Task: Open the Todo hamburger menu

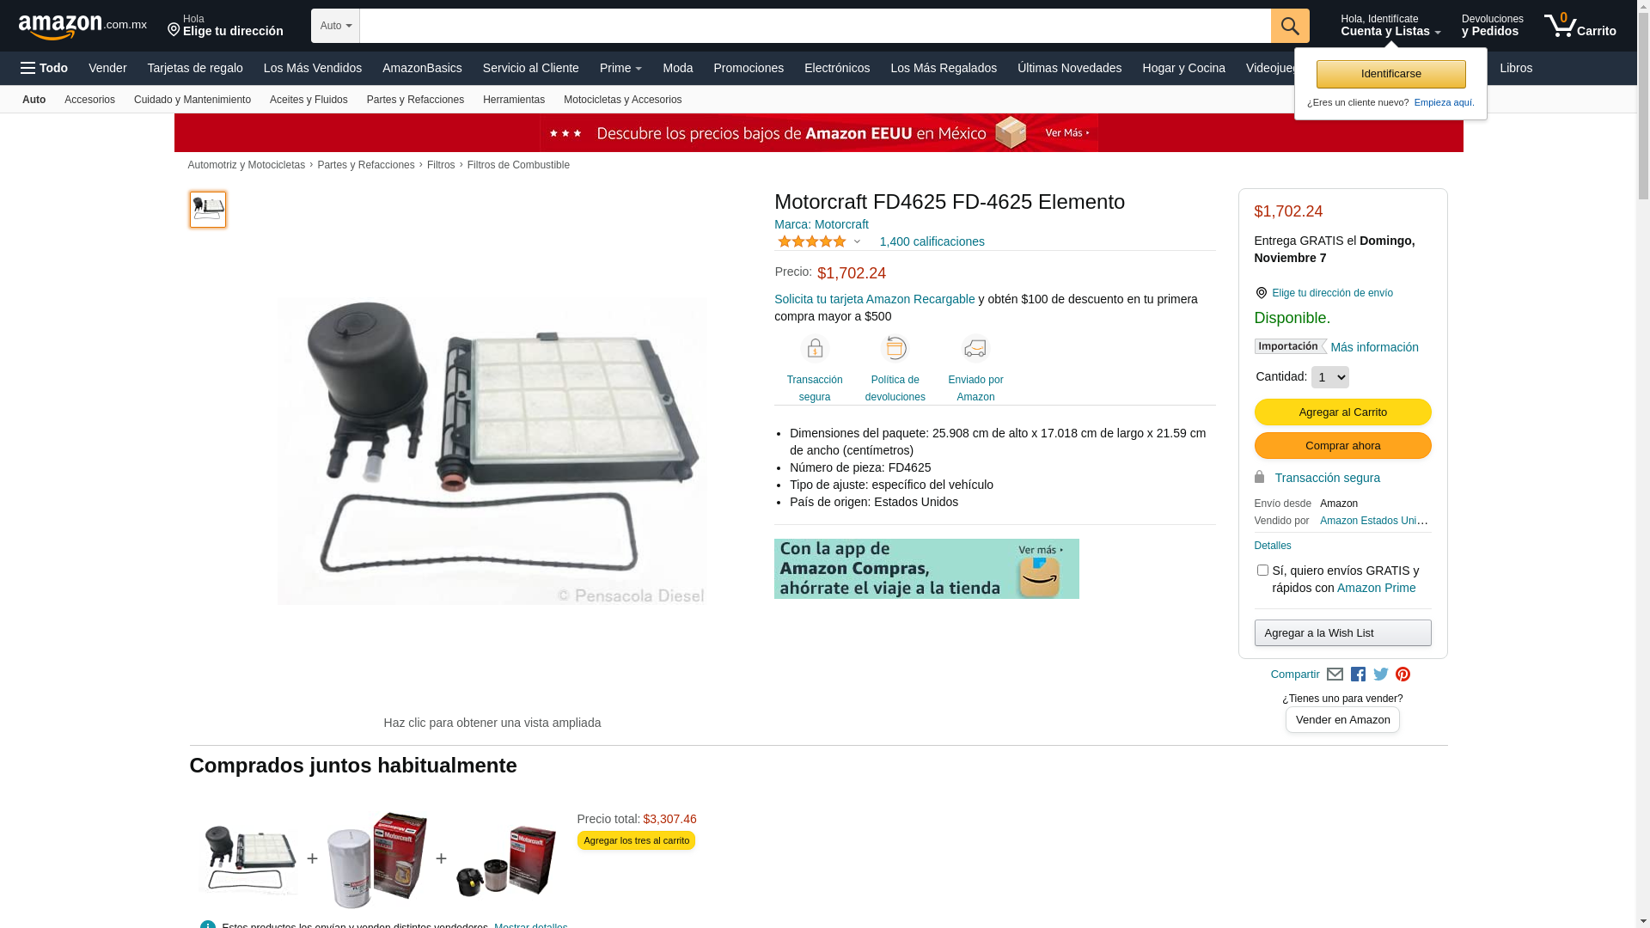Action: point(45,68)
